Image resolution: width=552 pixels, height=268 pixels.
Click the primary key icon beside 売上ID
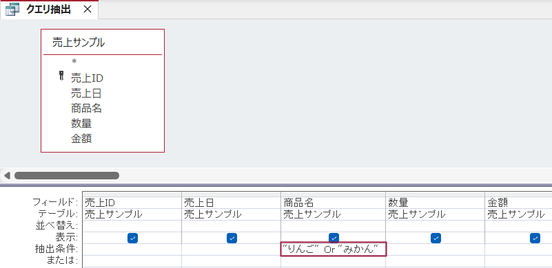pyautogui.click(x=61, y=76)
